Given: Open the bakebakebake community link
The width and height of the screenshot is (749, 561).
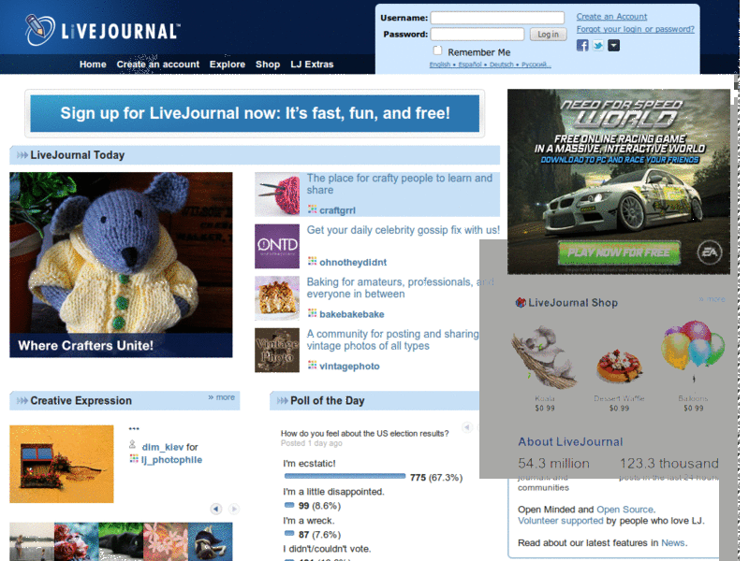Looking at the screenshot, I should [x=352, y=314].
